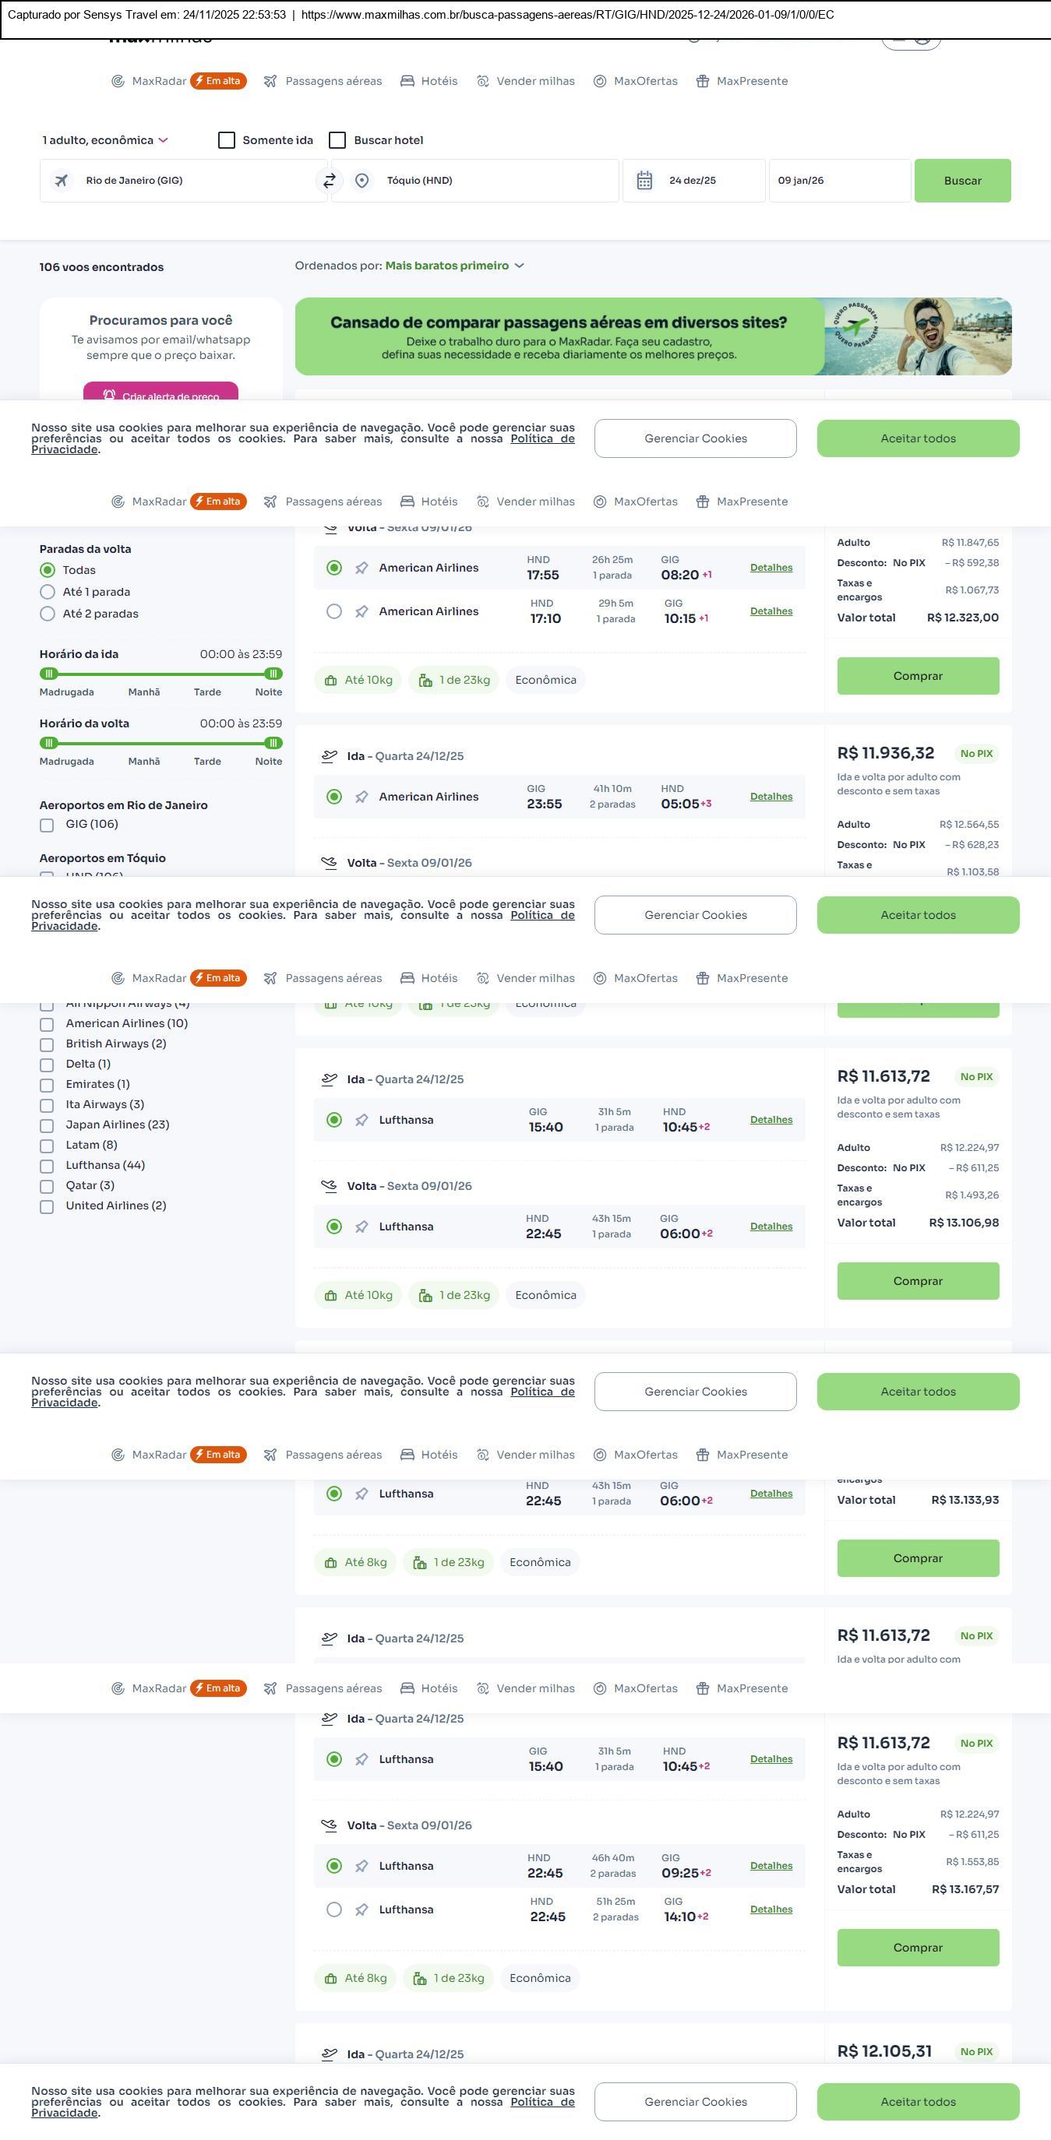Click the location pin icon before Tóquio
The image size is (1051, 2140).
pos(362,181)
